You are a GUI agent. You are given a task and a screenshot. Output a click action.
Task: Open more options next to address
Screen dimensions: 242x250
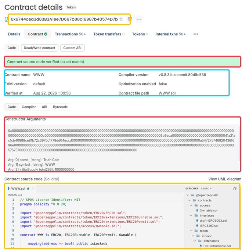pyautogui.click(x=139, y=19)
